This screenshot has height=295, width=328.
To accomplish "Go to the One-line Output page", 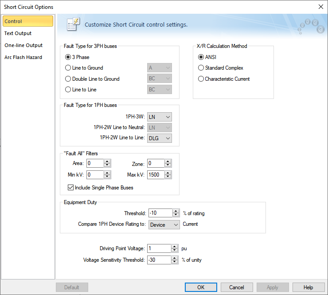I will [23, 45].
